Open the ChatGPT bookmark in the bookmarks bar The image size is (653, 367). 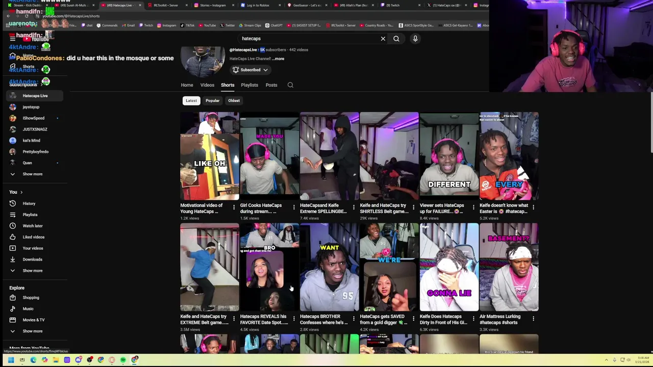[273, 25]
